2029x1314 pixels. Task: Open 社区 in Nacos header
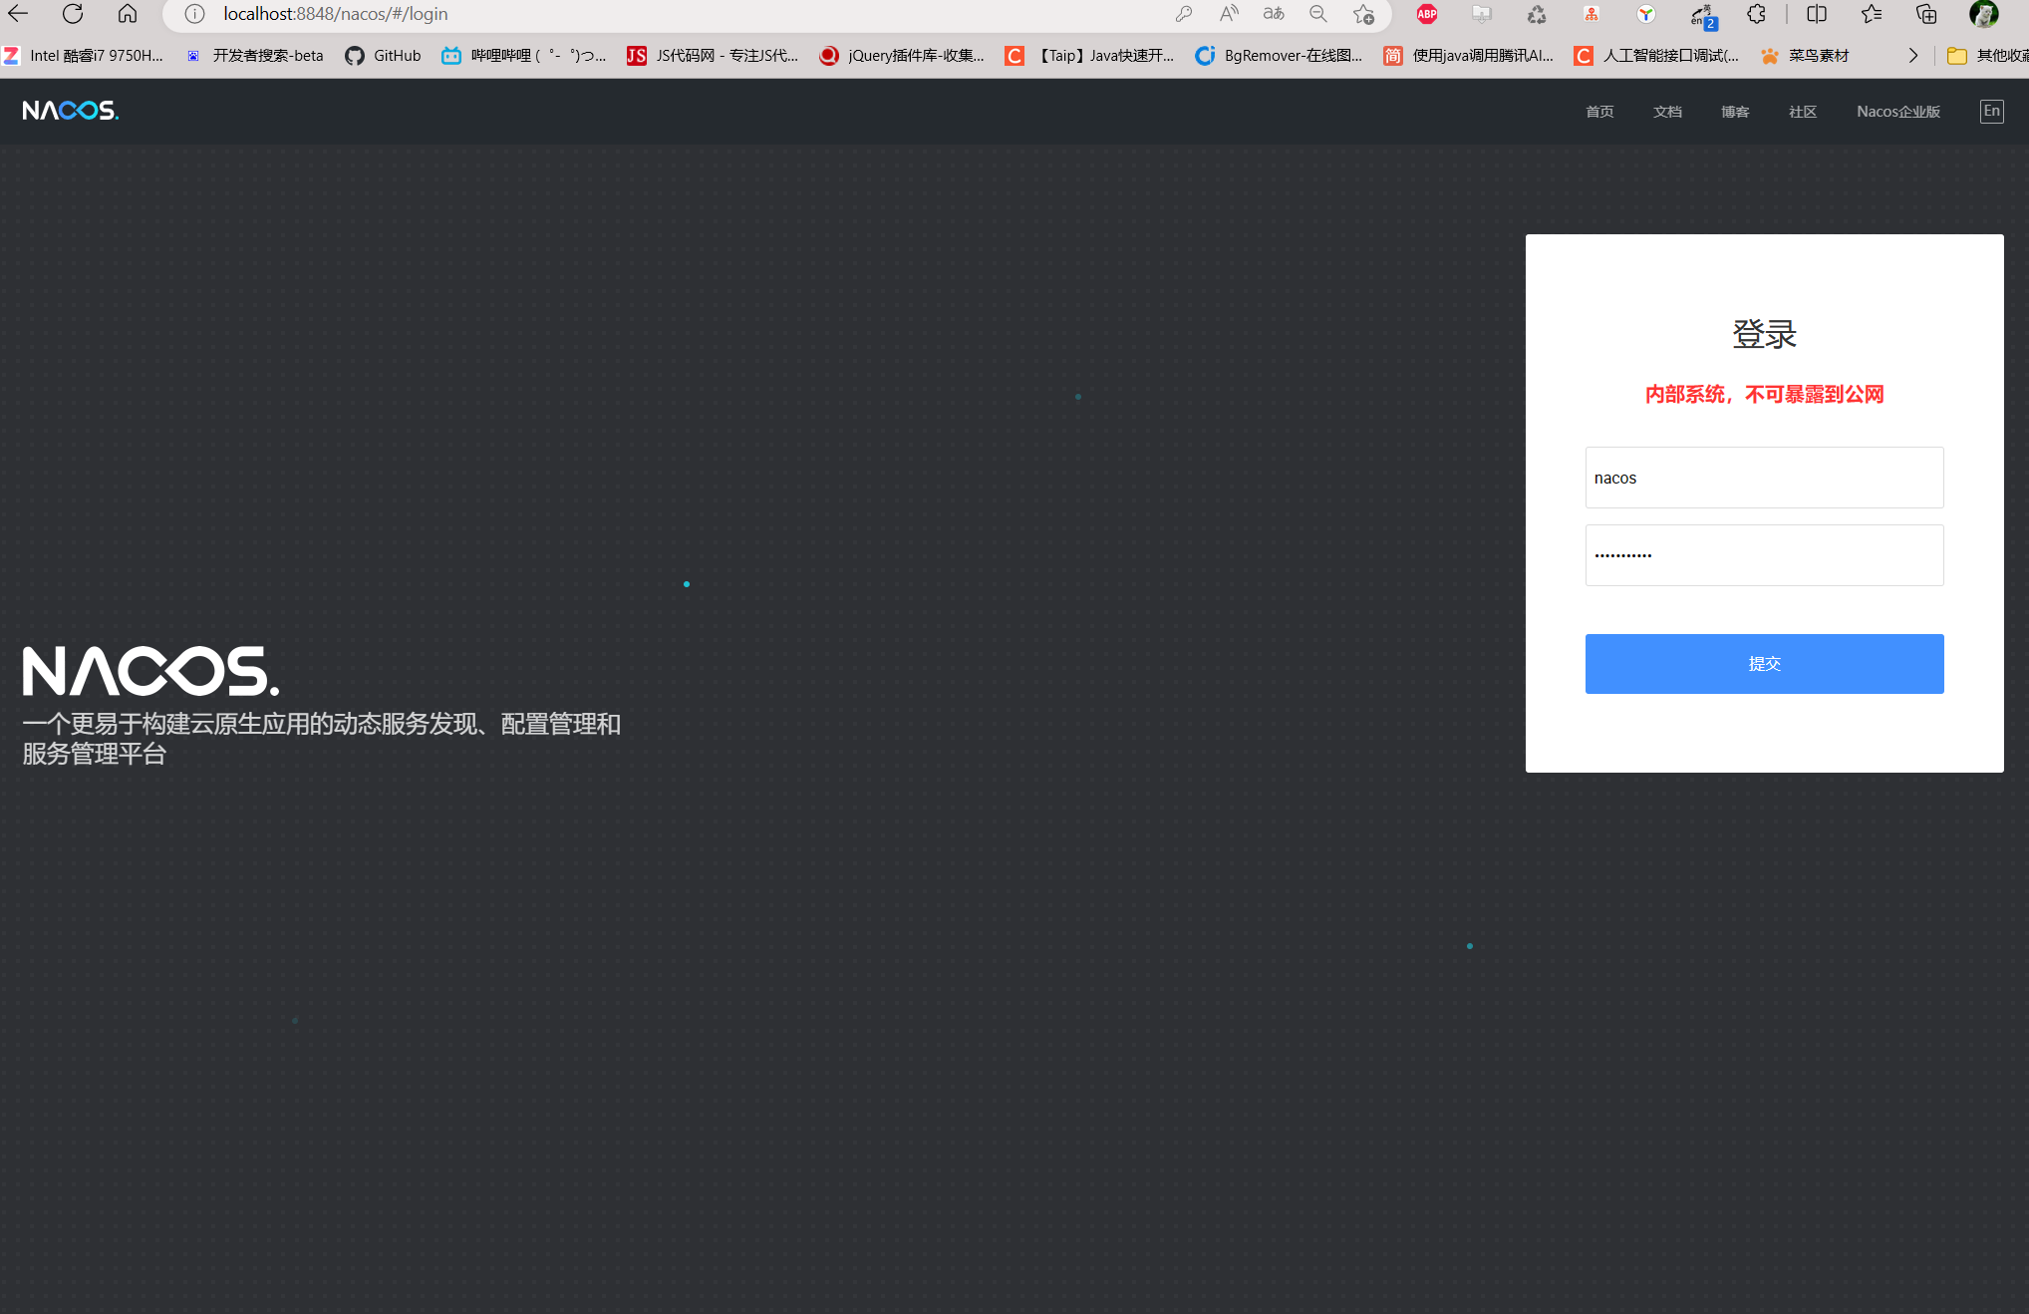tap(1803, 112)
